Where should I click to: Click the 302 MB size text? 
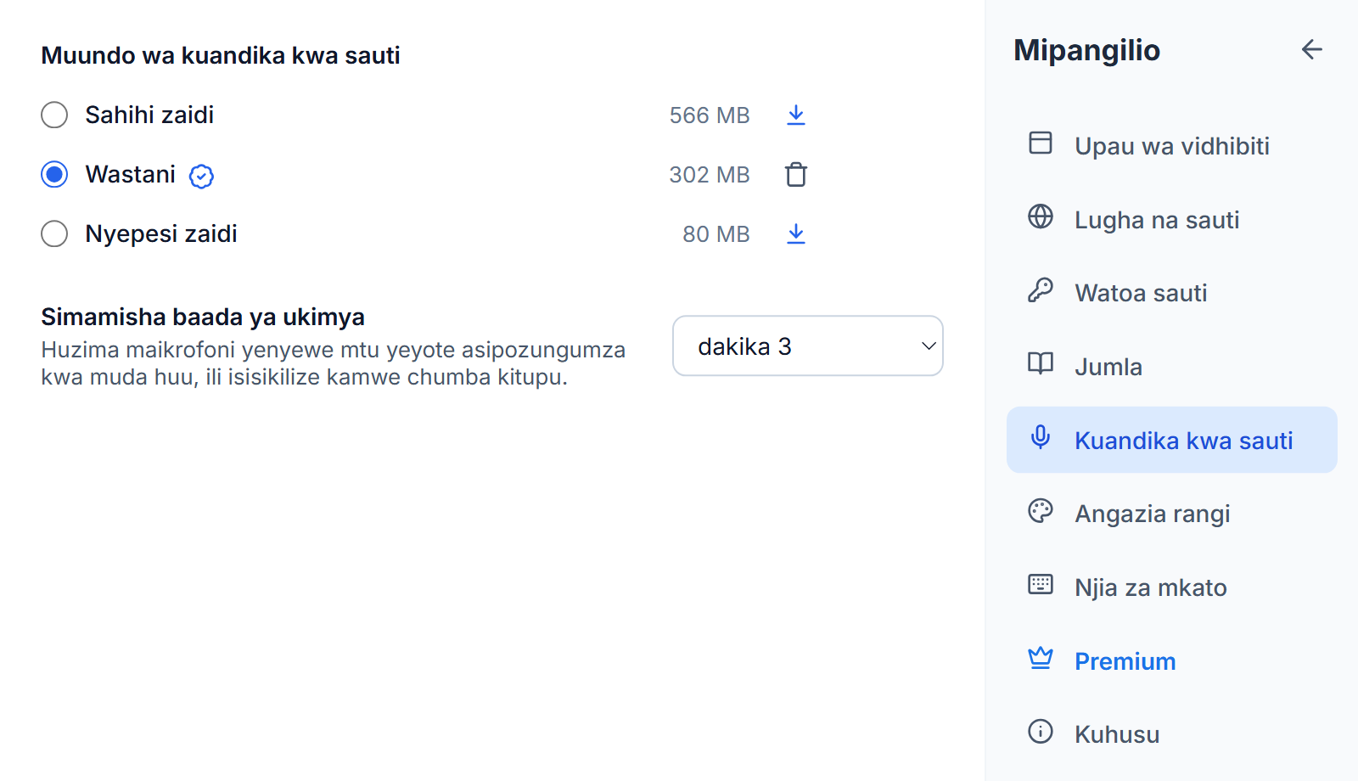click(x=710, y=175)
